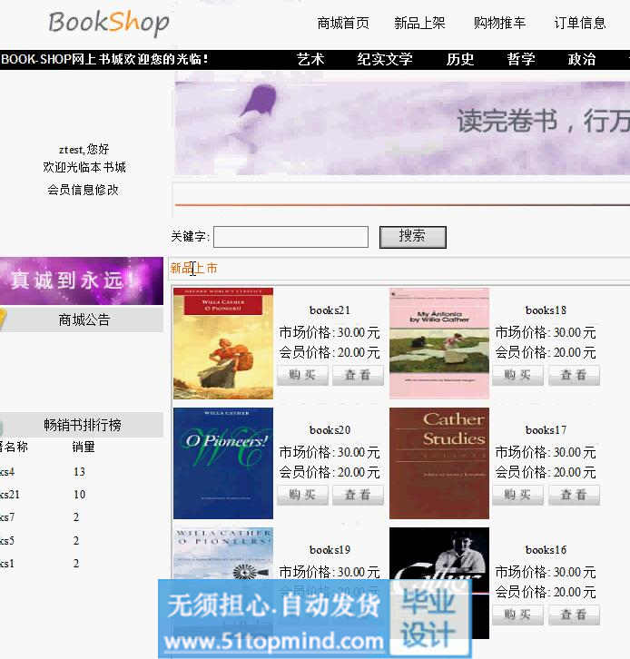This screenshot has height=659, width=630.
Task: Select bestseller row with sales 10
Action: tap(43, 495)
